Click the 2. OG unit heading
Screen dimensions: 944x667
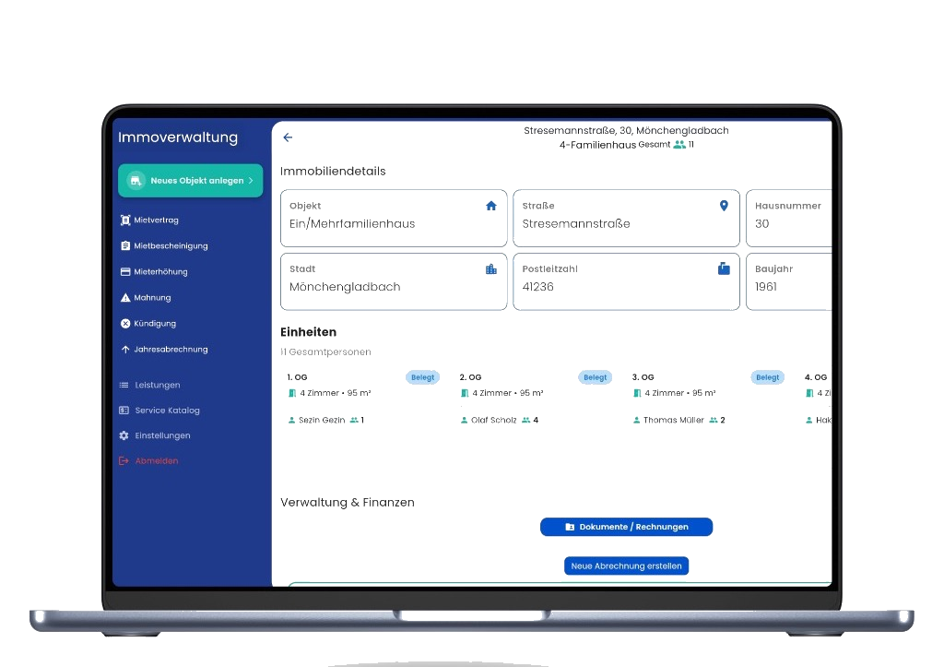(470, 377)
